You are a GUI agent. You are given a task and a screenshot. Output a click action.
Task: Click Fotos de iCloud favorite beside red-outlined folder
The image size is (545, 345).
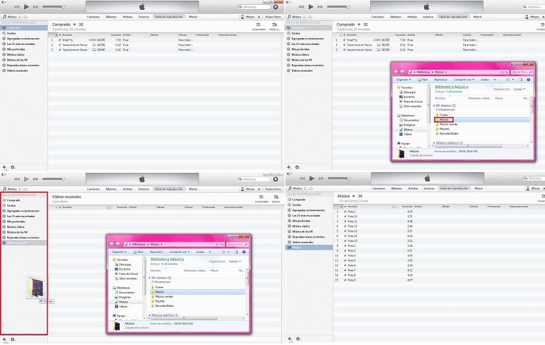click(x=409, y=101)
